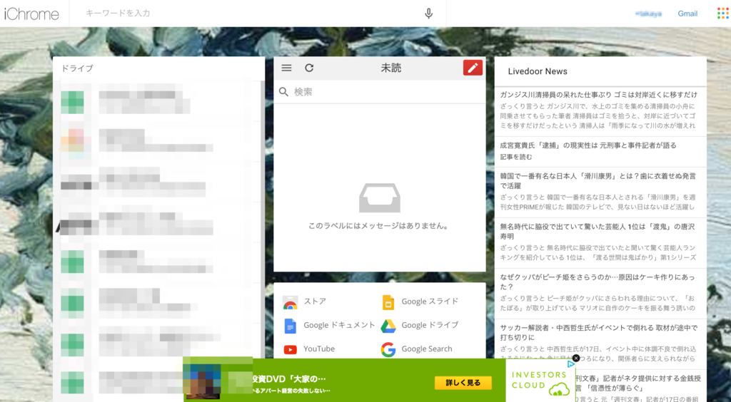Click the AdChoices icon on the banner ad
The height and width of the screenshot is (402, 731).
coord(570,364)
